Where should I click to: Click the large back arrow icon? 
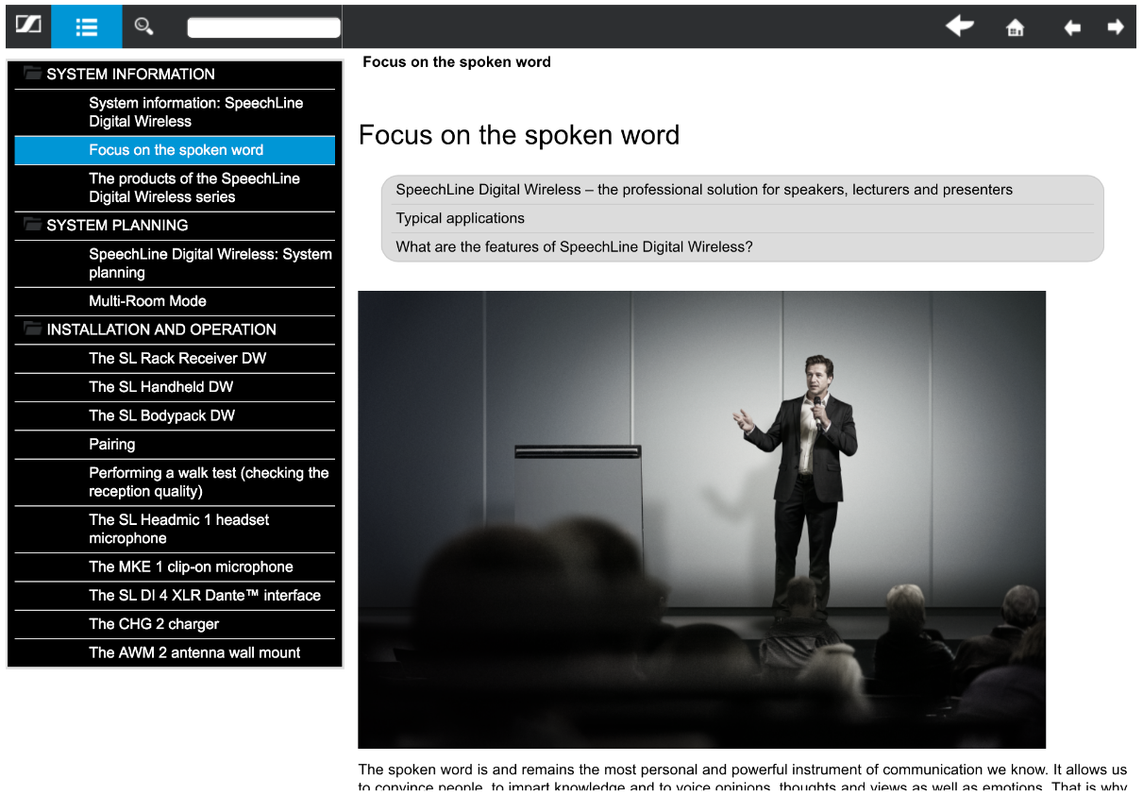coord(959,26)
